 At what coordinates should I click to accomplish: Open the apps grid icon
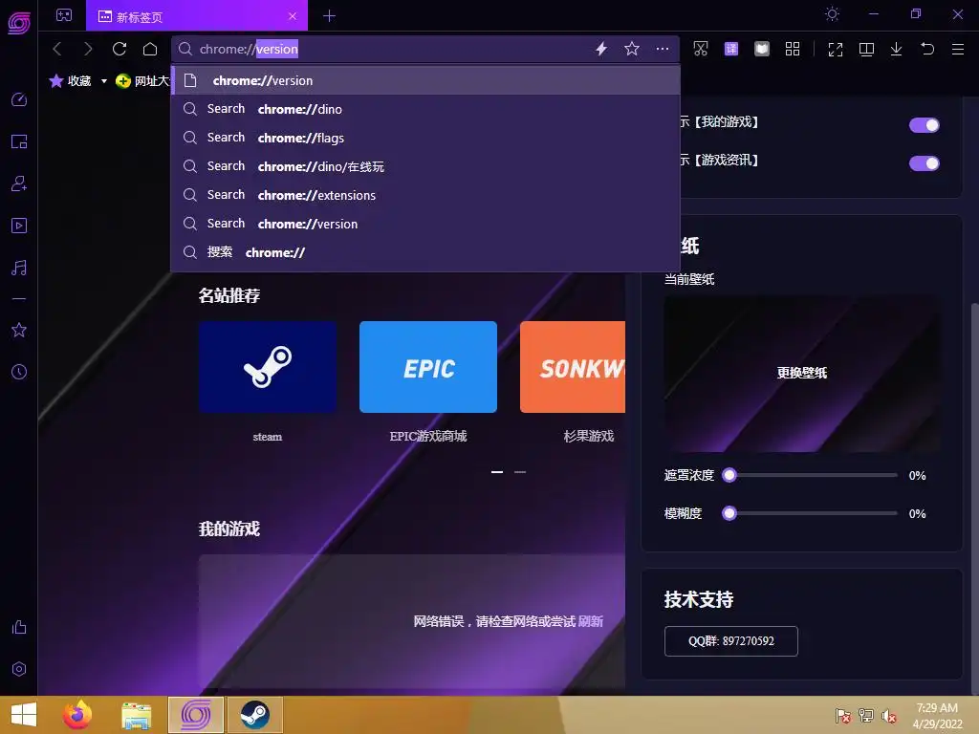793,49
